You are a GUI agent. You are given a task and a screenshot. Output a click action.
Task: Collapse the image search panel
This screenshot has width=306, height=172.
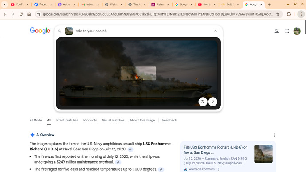[x=216, y=31]
